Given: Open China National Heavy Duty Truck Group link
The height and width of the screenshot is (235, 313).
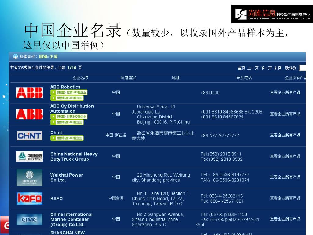Looking at the screenshot, I should pyautogui.click(x=74, y=156).
